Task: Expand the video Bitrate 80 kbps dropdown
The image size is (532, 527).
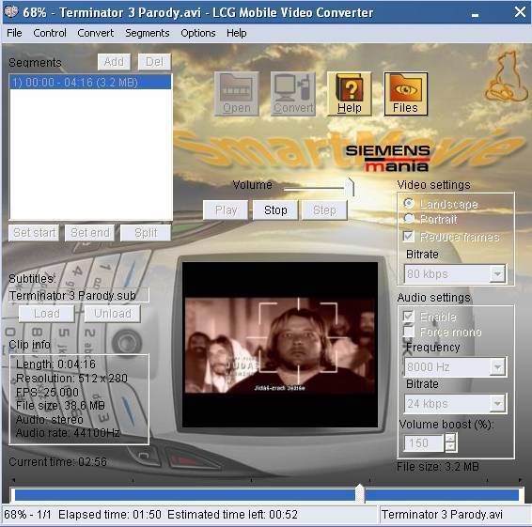Action: [497, 273]
